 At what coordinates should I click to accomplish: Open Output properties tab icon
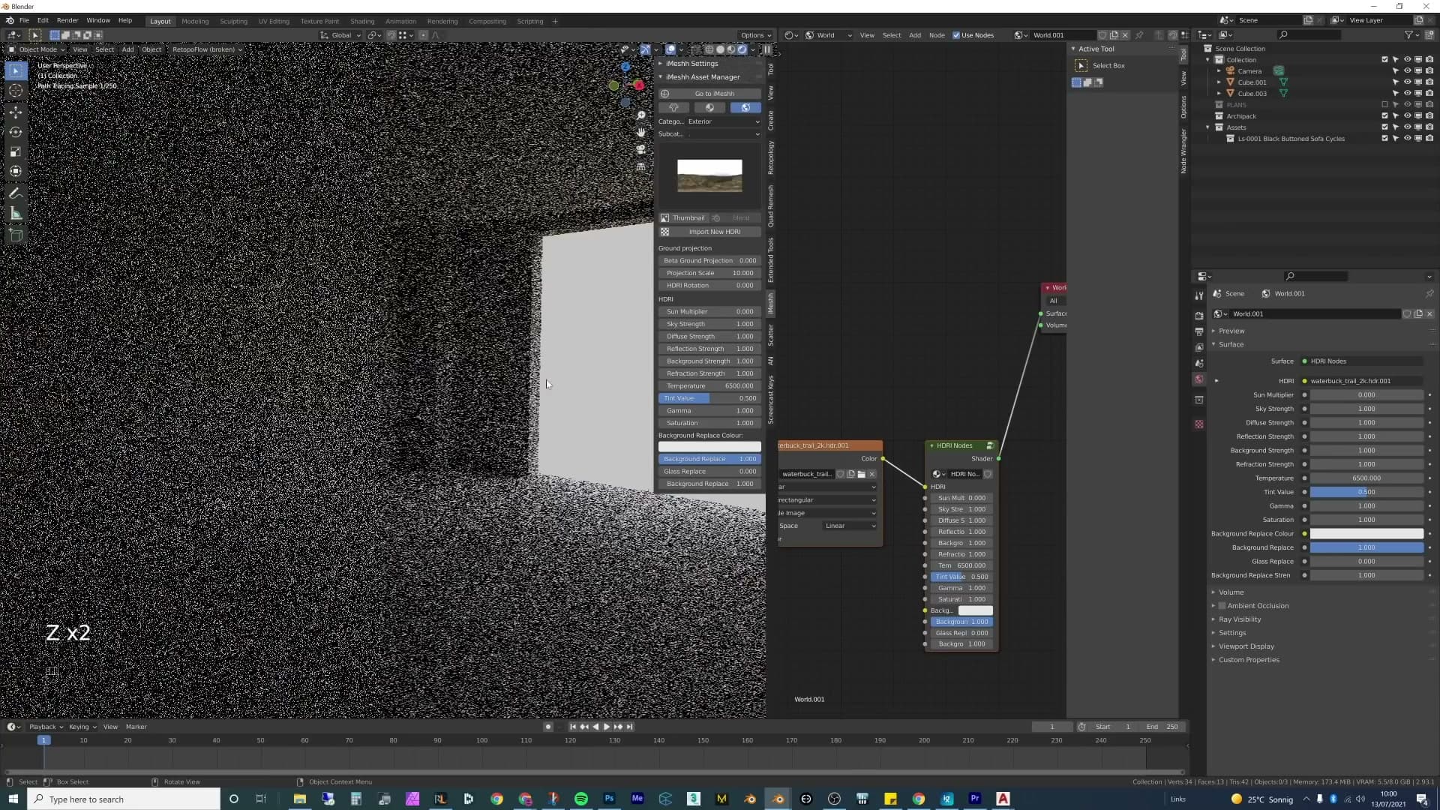(1199, 331)
